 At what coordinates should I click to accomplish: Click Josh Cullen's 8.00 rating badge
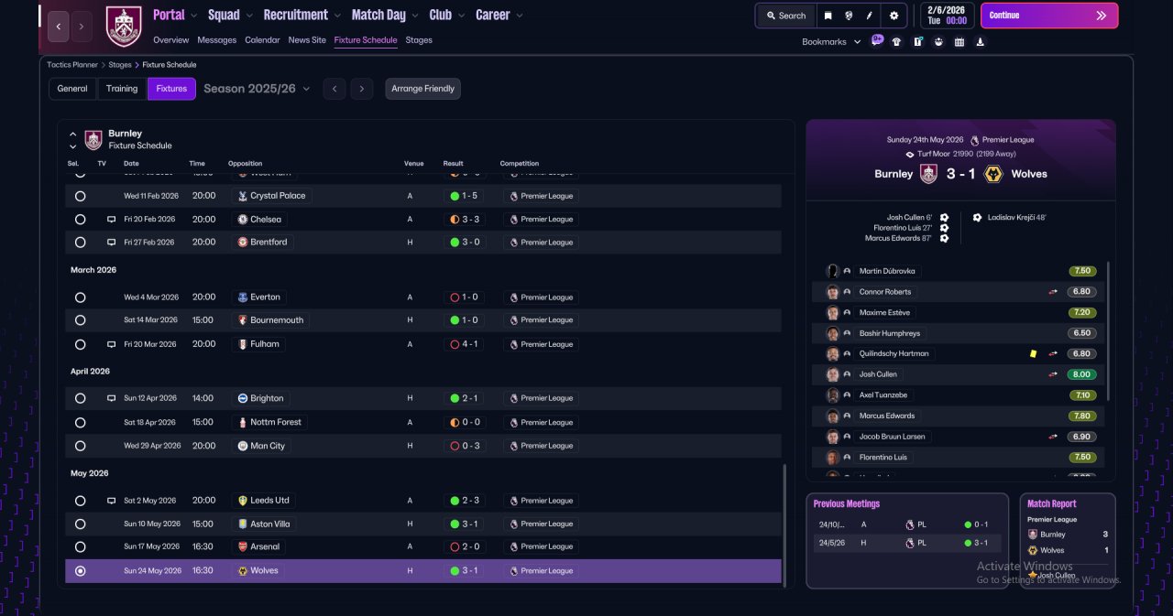click(x=1082, y=374)
